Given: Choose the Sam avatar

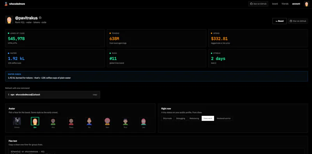Looking at the screenshot, I should 107,121.
